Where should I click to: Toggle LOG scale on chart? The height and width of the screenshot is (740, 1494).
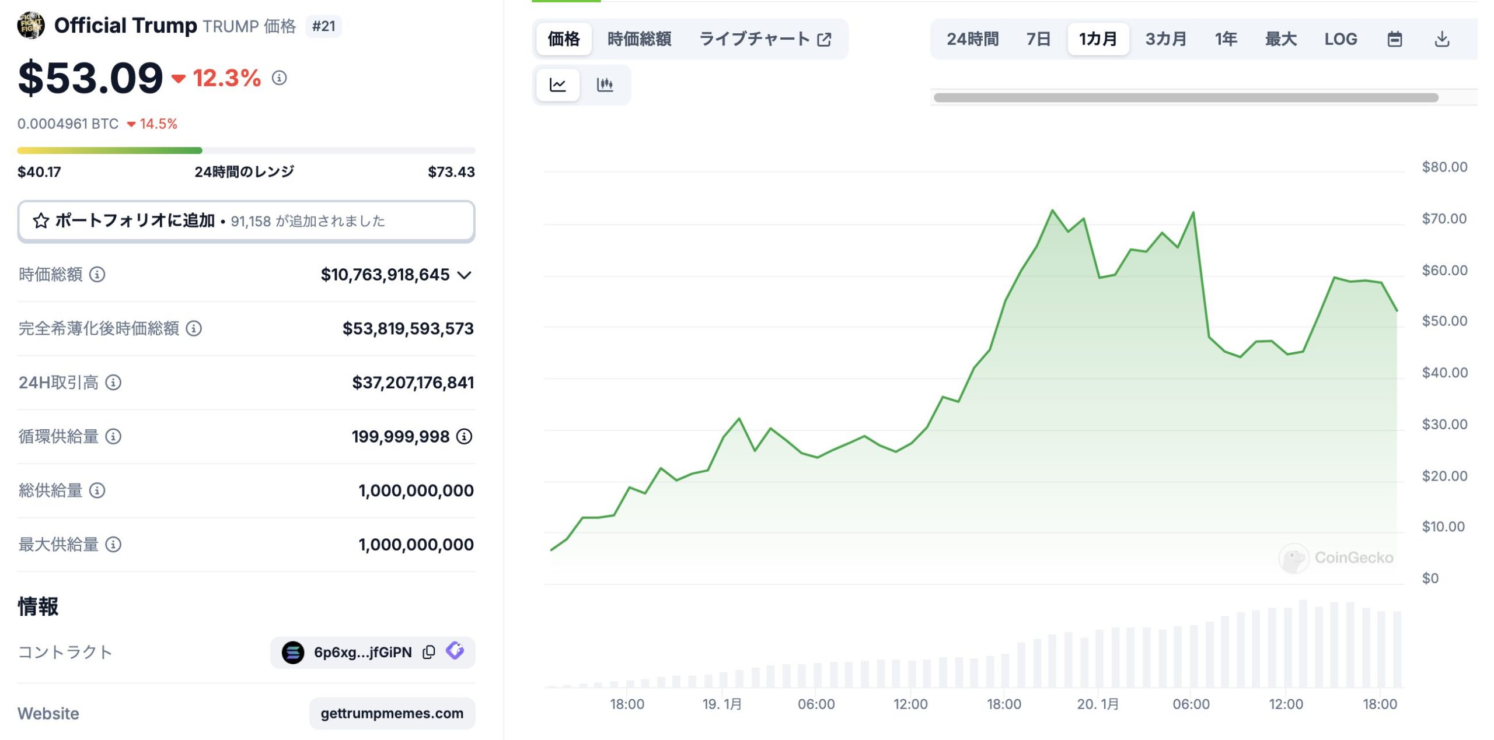1340,39
